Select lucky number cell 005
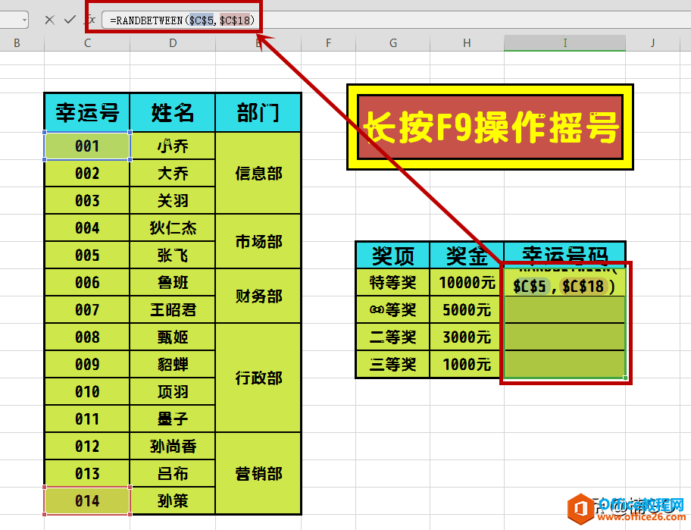 [87, 256]
